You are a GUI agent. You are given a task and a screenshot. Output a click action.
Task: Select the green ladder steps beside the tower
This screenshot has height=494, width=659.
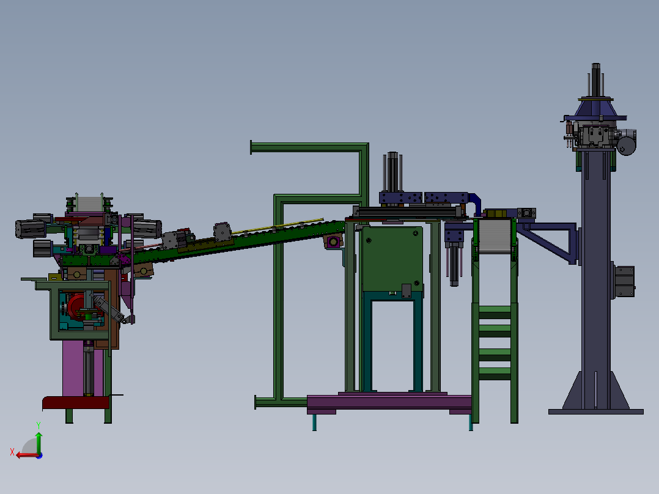coord(495,342)
